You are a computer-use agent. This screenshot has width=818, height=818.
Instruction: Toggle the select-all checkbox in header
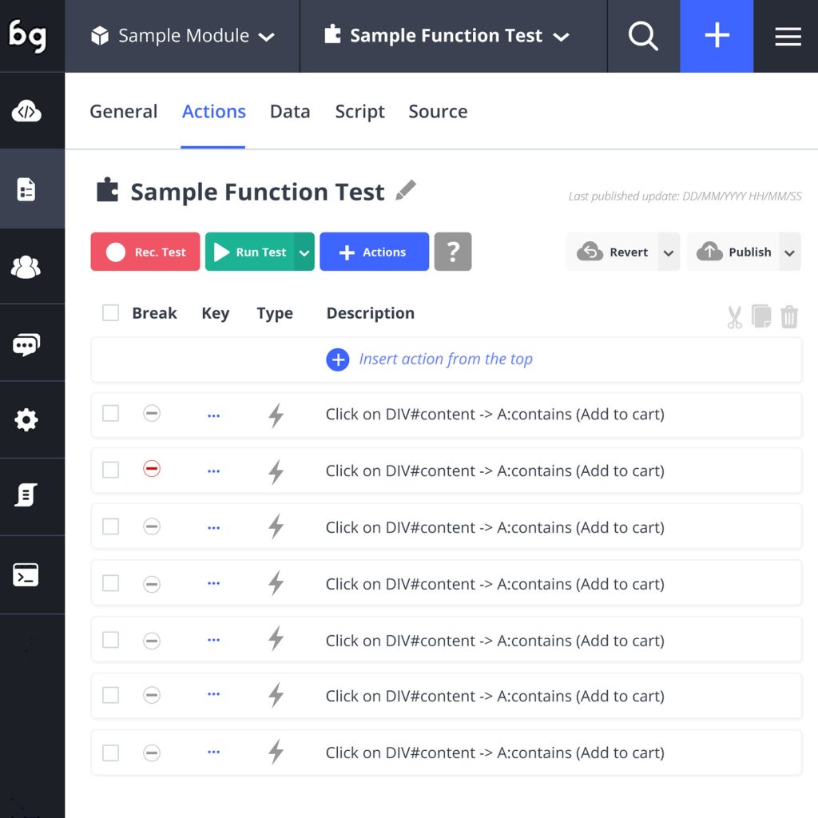click(x=110, y=313)
